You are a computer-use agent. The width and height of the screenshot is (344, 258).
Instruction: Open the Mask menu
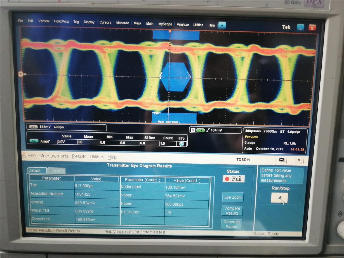[137, 23]
